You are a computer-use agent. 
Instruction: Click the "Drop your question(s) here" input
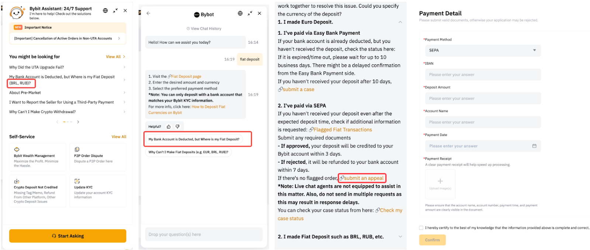tap(204, 235)
